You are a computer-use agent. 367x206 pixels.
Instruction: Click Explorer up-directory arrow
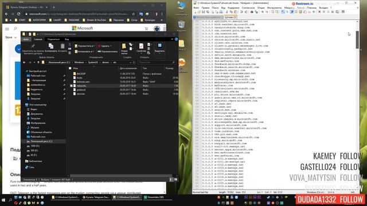pyautogui.click(x=38, y=62)
